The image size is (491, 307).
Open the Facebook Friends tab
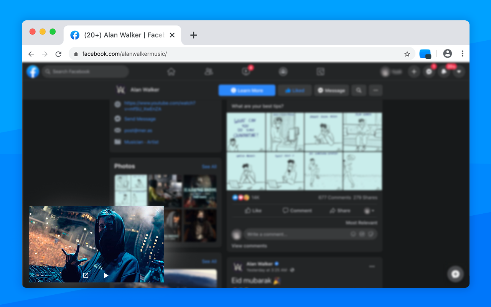209,71
